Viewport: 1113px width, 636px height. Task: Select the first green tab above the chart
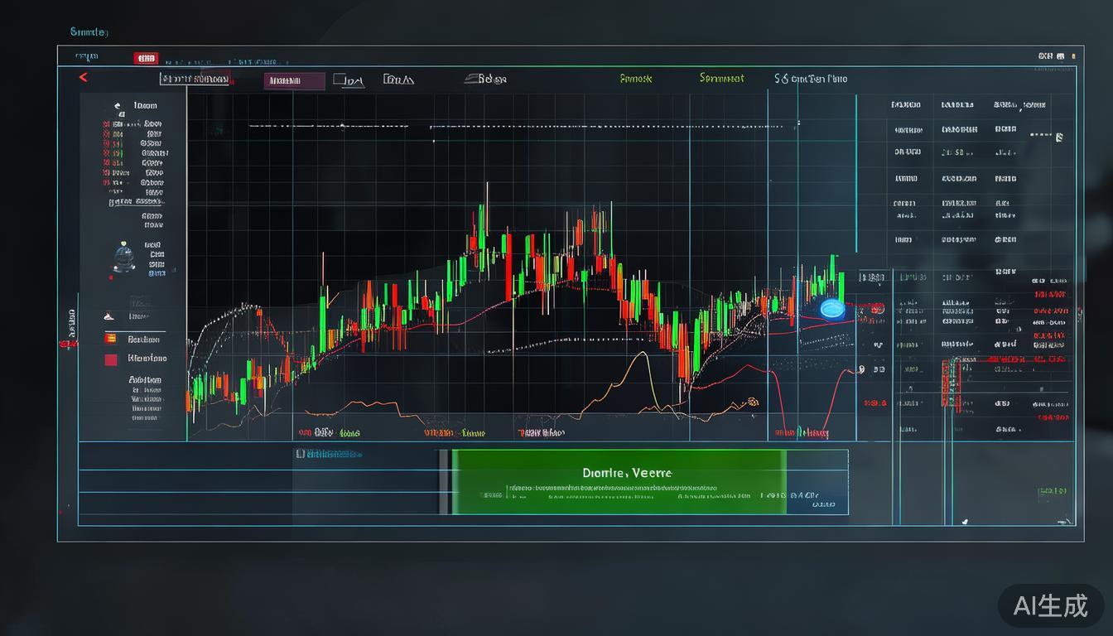635,79
